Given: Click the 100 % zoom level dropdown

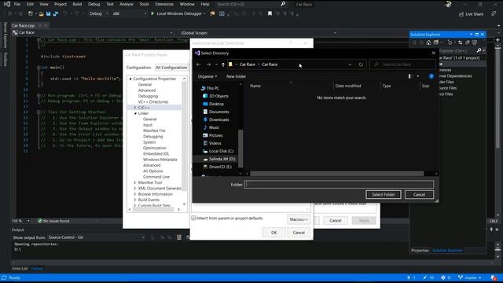Looking at the screenshot, I should point(20,221).
